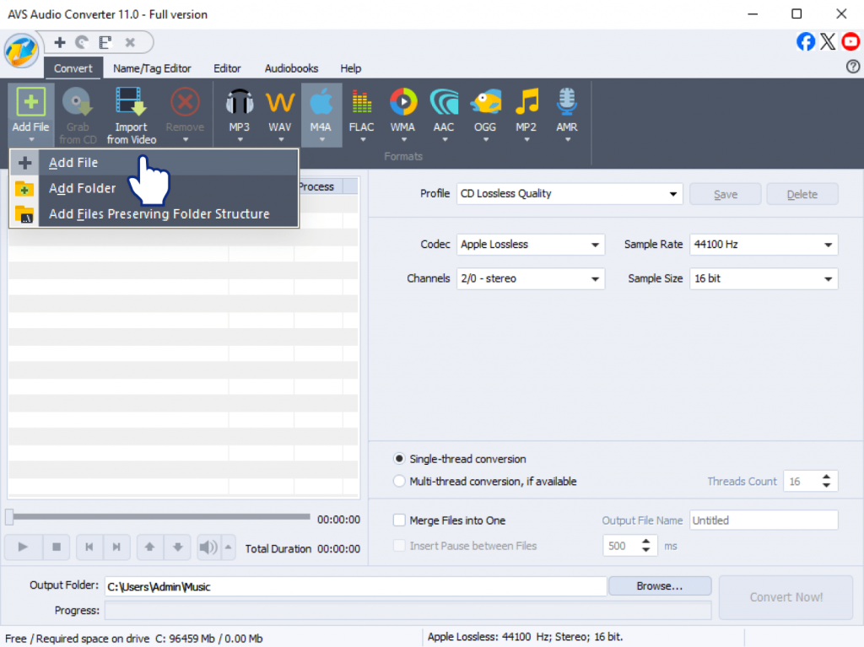The width and height of the screenshot is (864, 647).
Task: Expand the Remove button dropdown arrow
Action: 185,140
